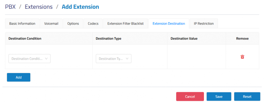Delete the destination row with the trash icon
This screenshot has height=103, width=265.
[x=242, y=57]
